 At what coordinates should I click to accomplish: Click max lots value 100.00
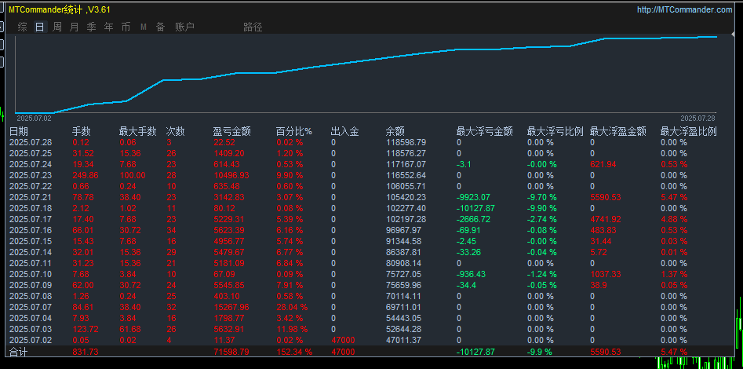133,175
